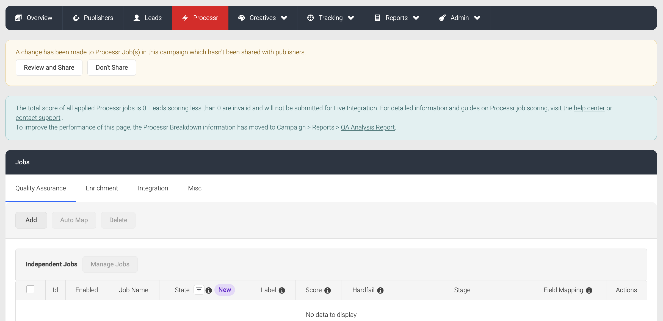
Task: Open the Overview menu item
Action: (34, 18)
